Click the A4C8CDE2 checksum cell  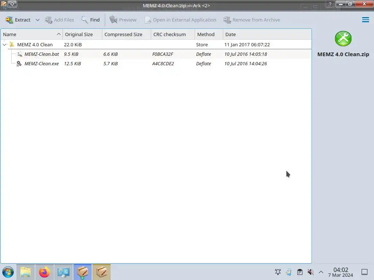point(163,63)
